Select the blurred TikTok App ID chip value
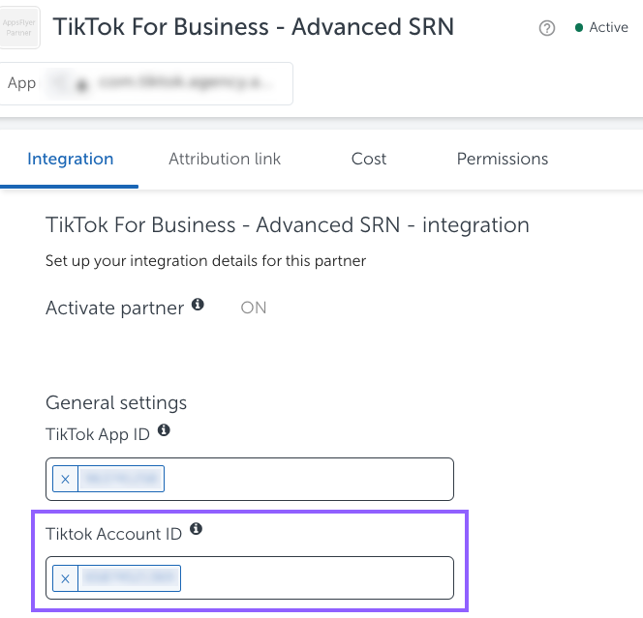643x618 pixels. click(x=121, y=479)
